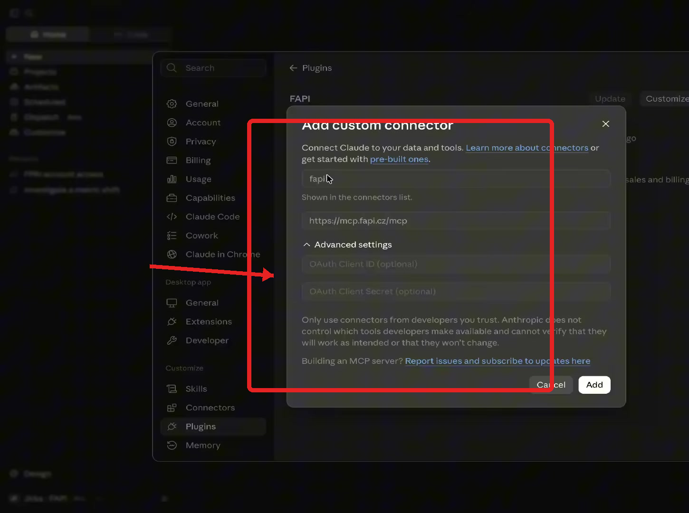The width and height of the screenshot is (689, 513).
Task: Cancel adding the custom connector
Action: coord(551,385)
